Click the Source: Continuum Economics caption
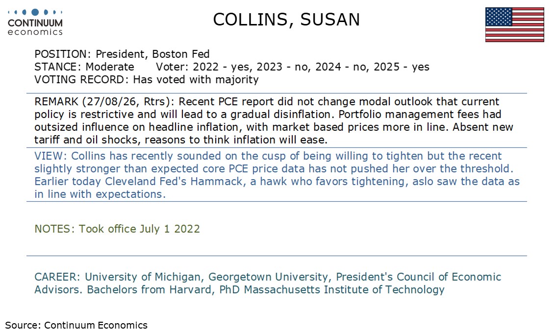The width and height of the screenshot is (556, 333). 76,325
